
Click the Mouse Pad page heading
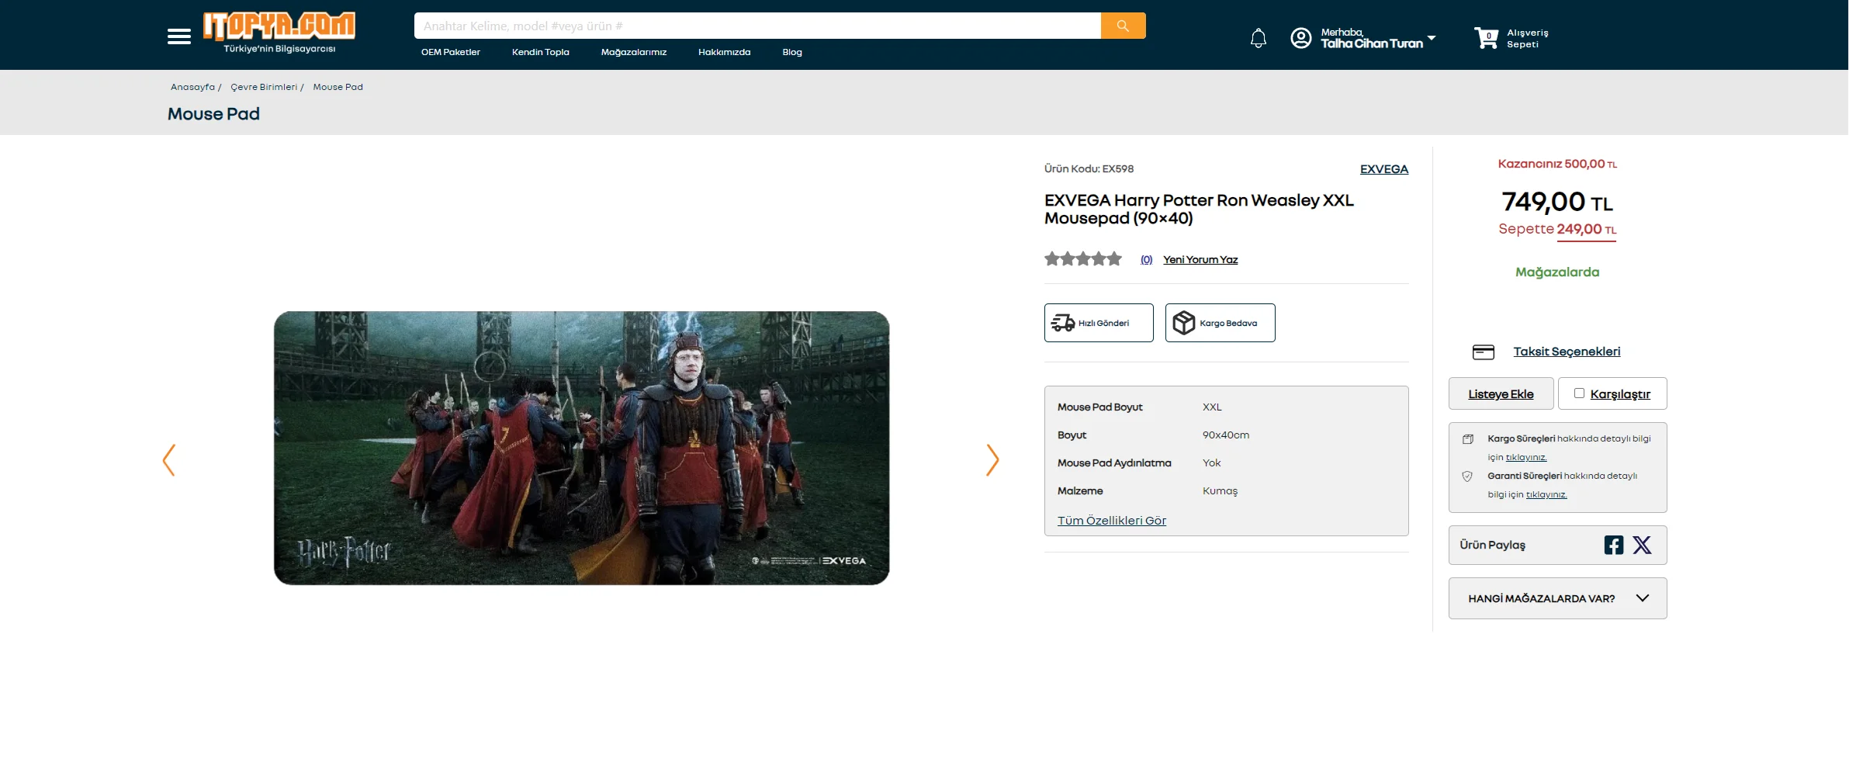click(214, 114)
